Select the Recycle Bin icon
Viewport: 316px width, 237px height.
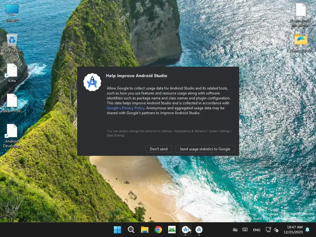click(12, 43)
